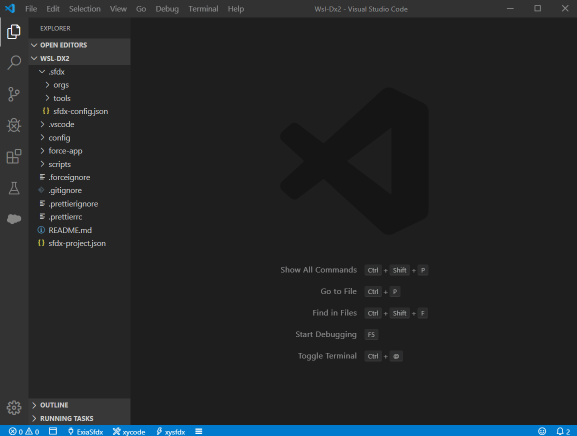Click the EXPLORER panel title
This screenshot has height=436, width=577.
click(55, 28)
